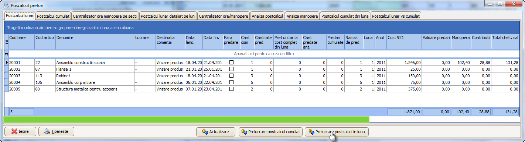Switch to Centralizator ore/manopere tab
This screenshot has height=142, width=525.
pos(224,16)
